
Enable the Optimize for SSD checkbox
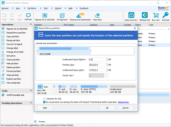(44, 99)
